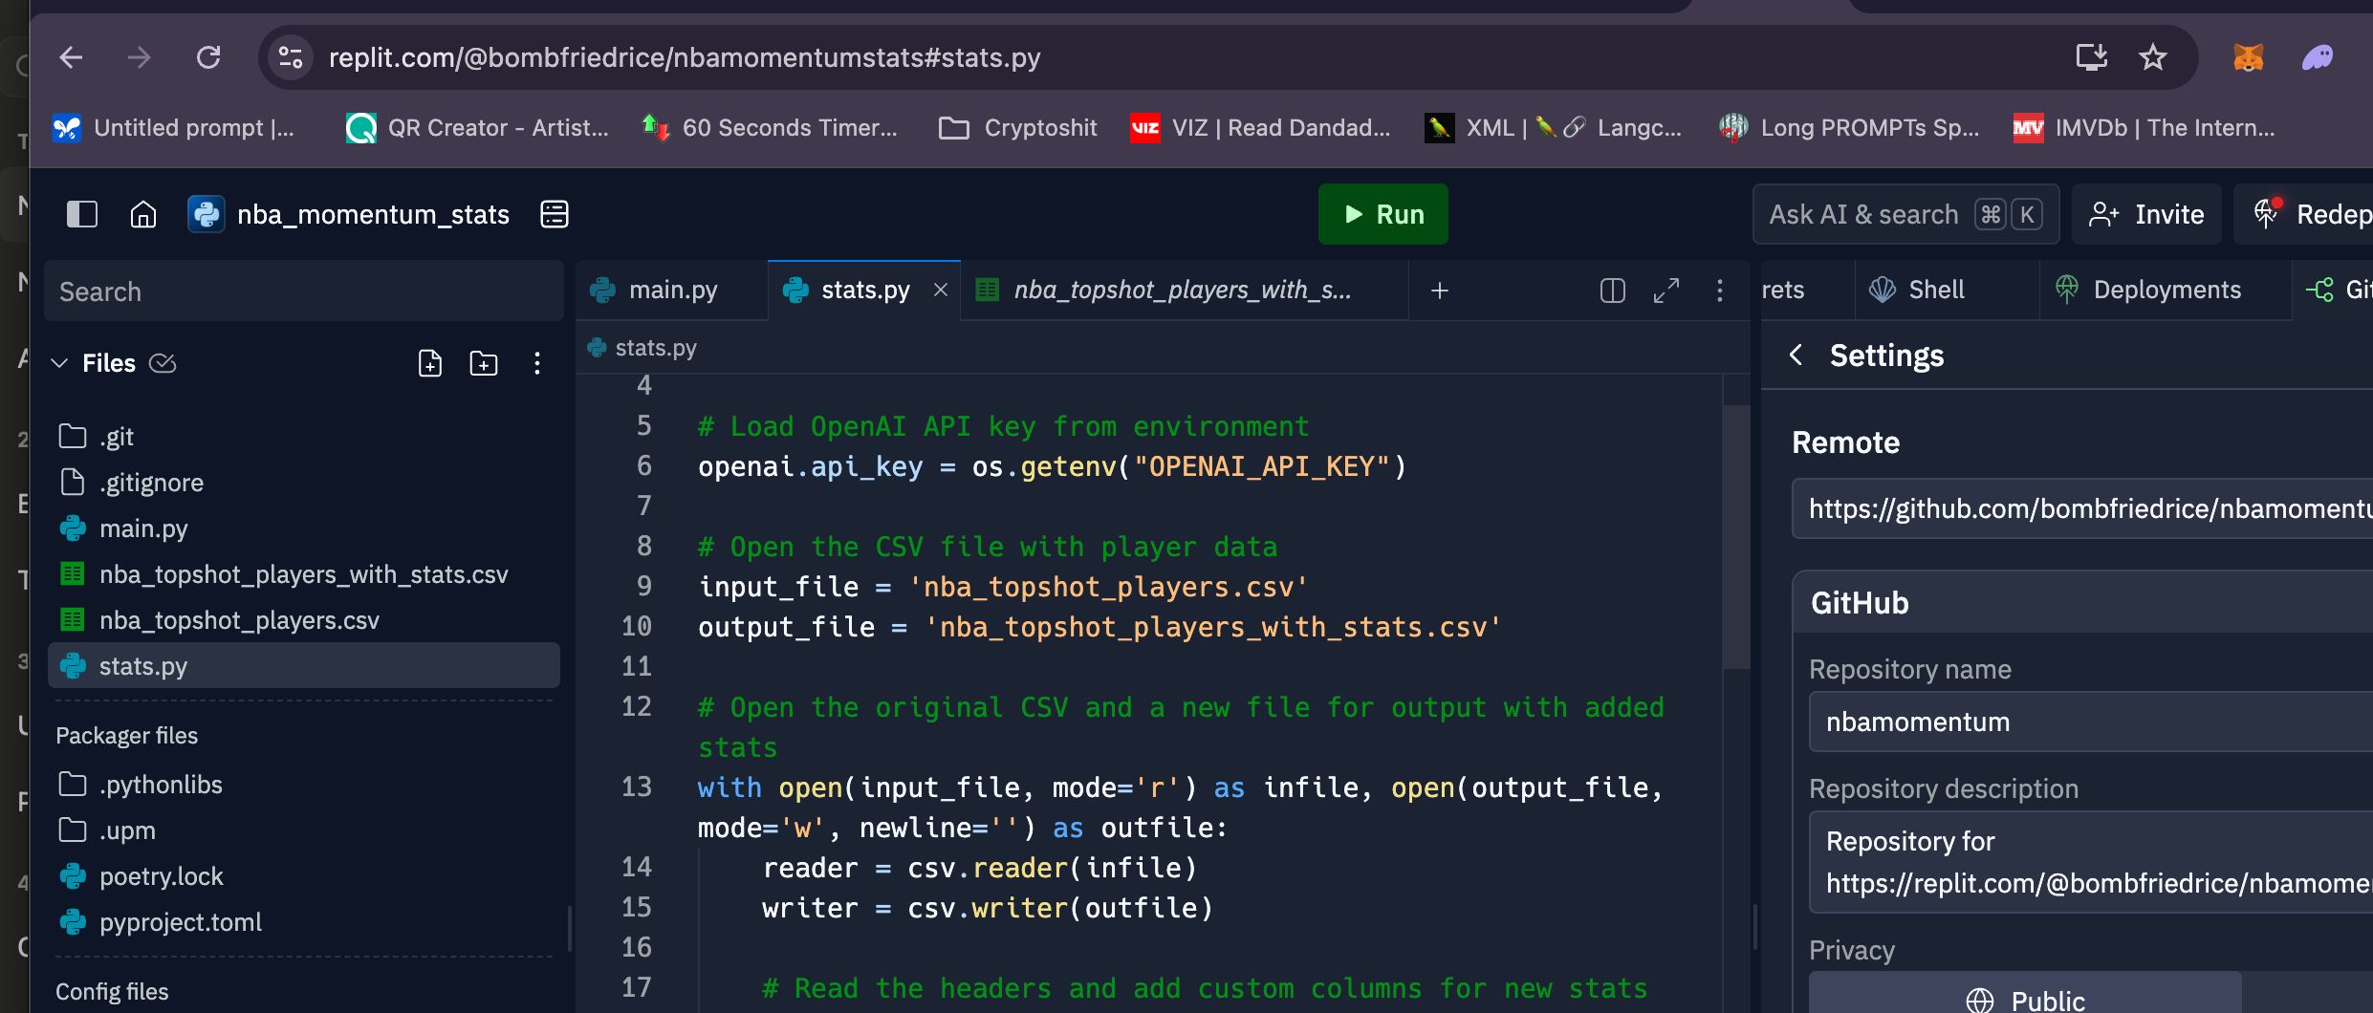Open the QR Creator bookmark
2373x1013 pixels.
click(477, 127)
